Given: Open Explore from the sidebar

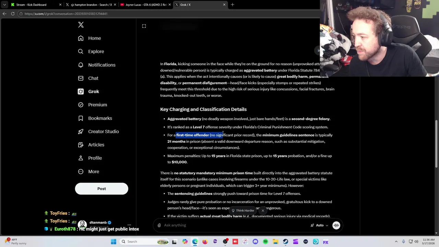Looking at the screenshot, I should (x=91, y=51).
